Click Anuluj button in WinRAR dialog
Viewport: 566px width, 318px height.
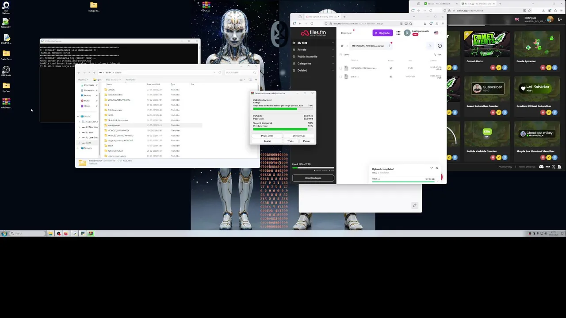267,141
